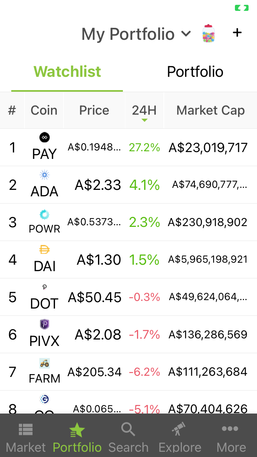Open the PAY 27.2% change entry

pyautogui.click(x=145, y=148)
